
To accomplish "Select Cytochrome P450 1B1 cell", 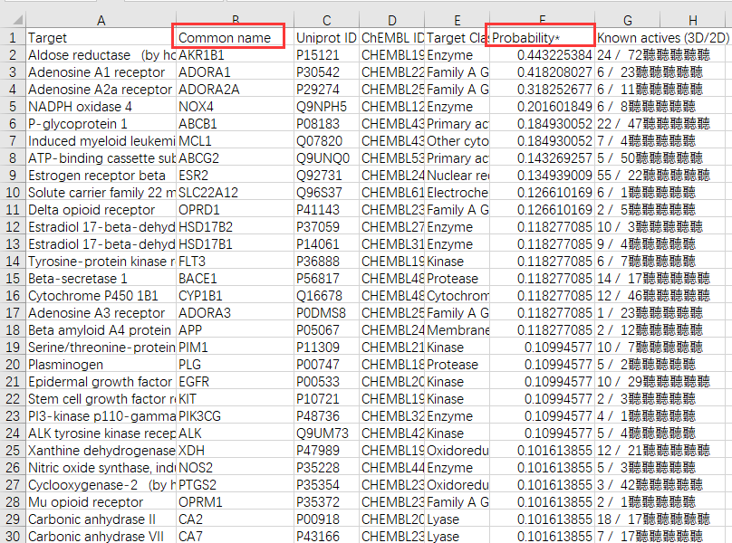I will [101, 296].
